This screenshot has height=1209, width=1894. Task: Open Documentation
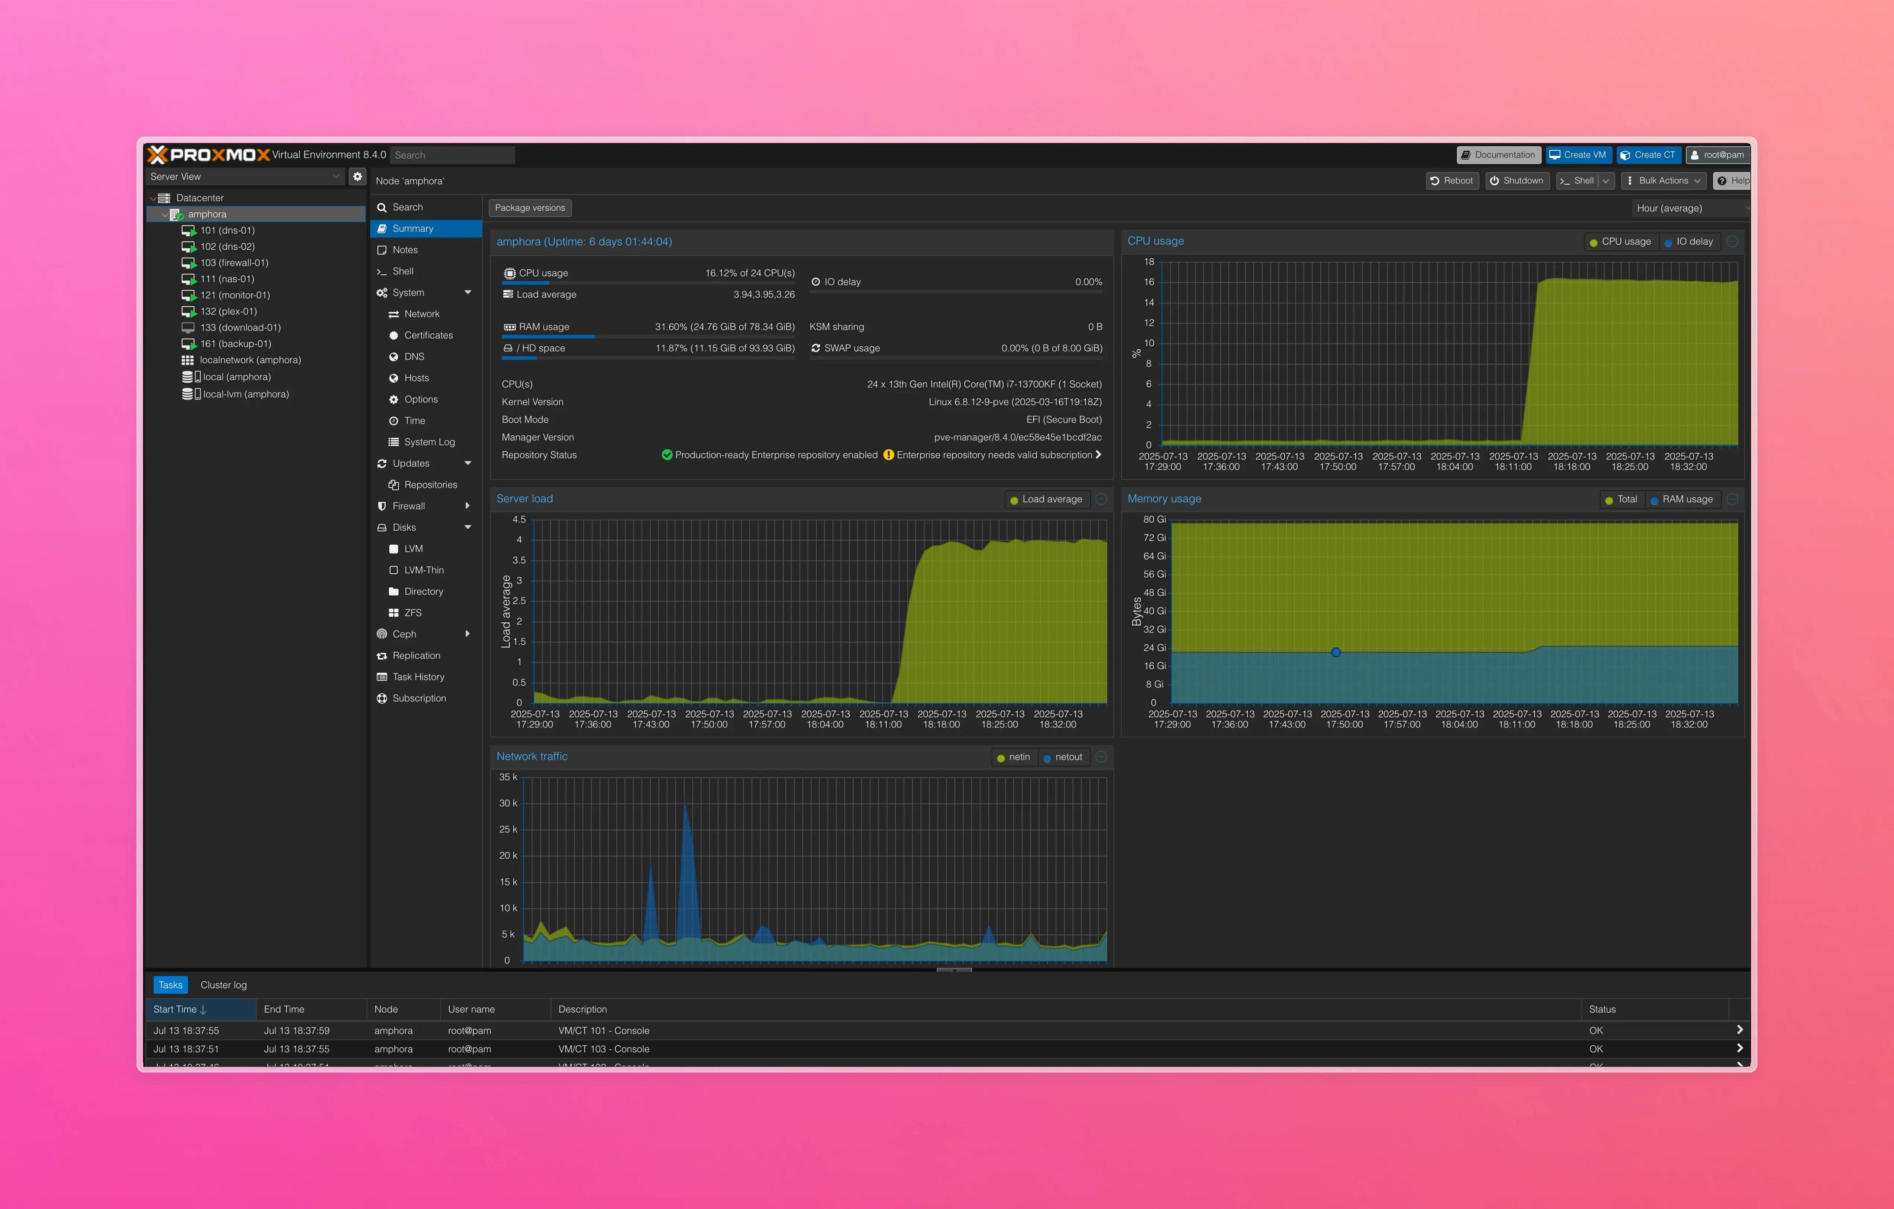point(1498,155)
